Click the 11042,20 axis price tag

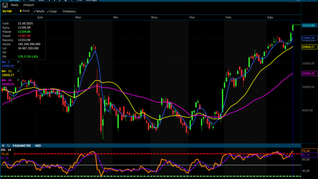[309, 38]
